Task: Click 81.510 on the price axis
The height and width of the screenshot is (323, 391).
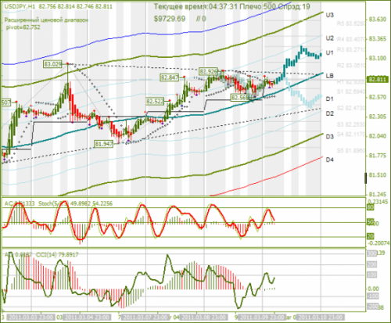Action: (378, 175)
